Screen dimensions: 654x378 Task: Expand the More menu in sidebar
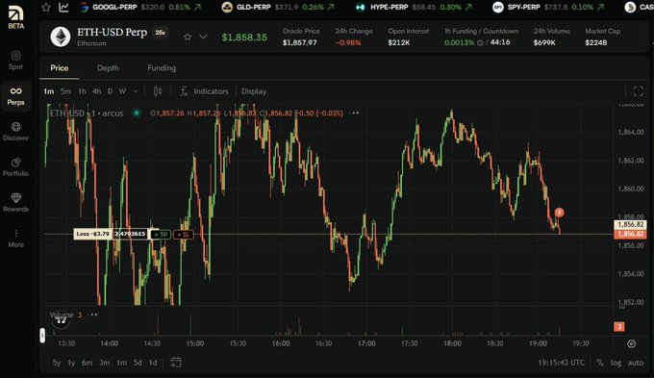pyautogui.click(x=15, y=239)
